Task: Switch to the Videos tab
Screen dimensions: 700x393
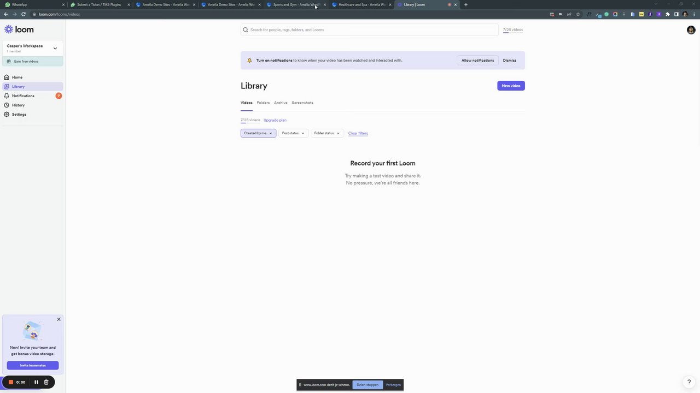Action: point(247,103)
